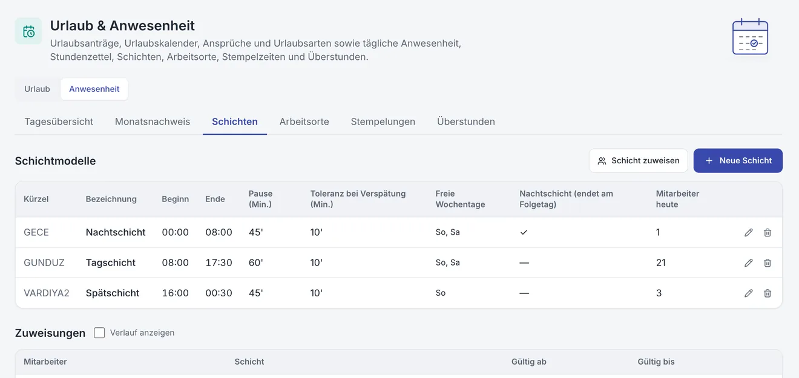Edit the Tagschicht row with pencil icon
This screenshot has width=799, height=378.
(749, 262)
